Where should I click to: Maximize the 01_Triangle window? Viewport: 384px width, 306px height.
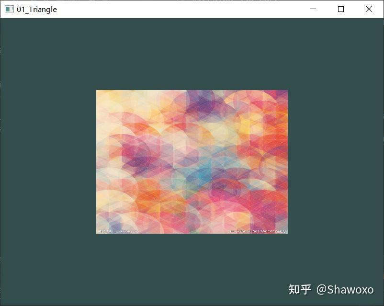coord(340,9)
